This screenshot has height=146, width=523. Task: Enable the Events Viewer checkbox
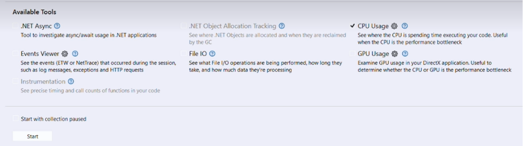point(15,54)
